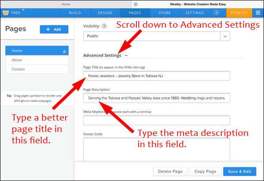
Task: Select the About page
Action: click(x=37, y=60)
